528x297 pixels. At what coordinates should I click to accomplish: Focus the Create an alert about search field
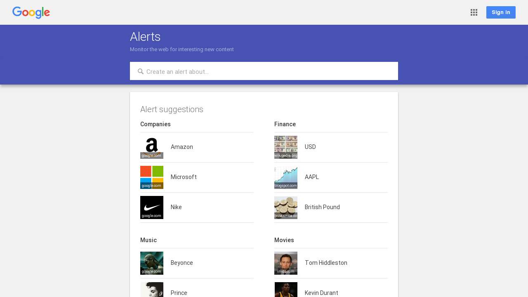tap(264, 71)
